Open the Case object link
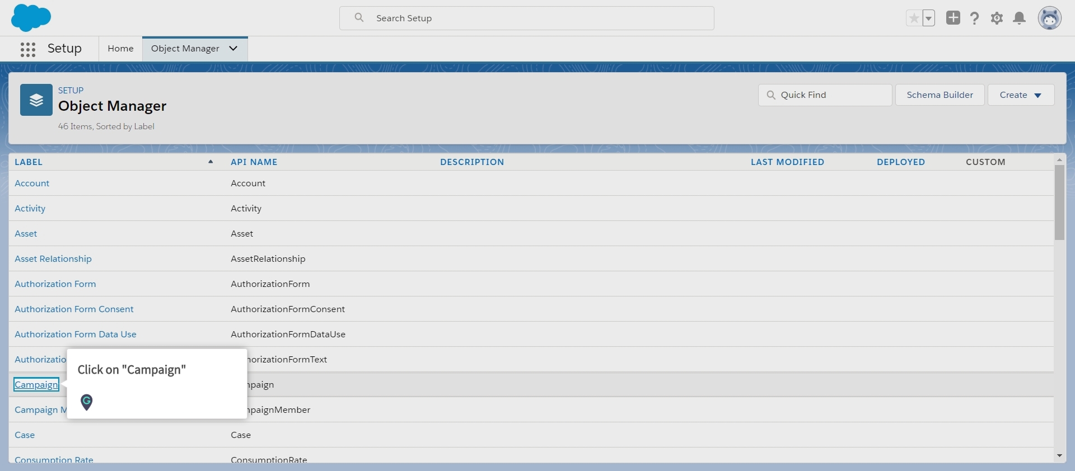1075x471 pixels. coord(25,435)
